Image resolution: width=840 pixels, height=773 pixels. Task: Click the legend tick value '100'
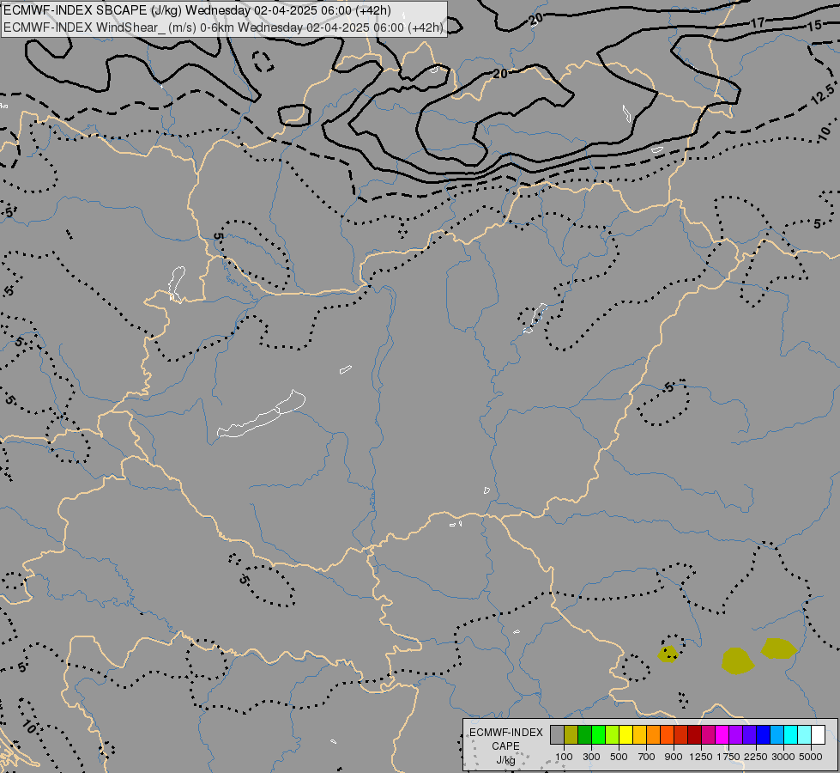pos(564,757)
